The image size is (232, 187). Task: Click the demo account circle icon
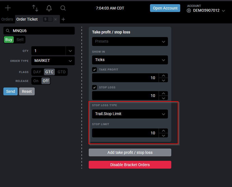pyautogui.click(x=189, y=11)
